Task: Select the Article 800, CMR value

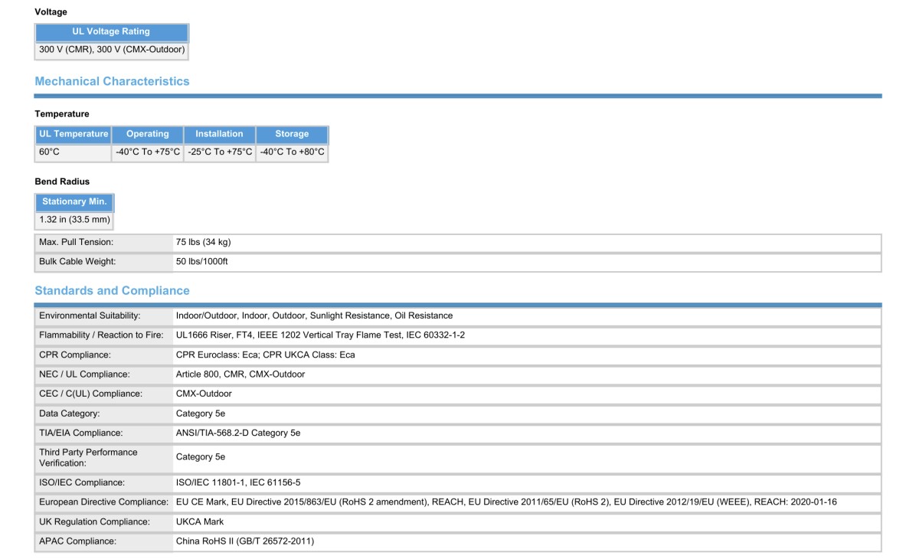Action: pos(240,374)
